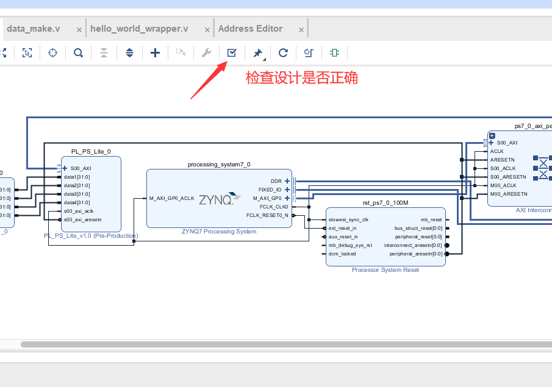Select the S00_ARESETN pin
The height and width of the screenshot is (392, 552).
508,177
